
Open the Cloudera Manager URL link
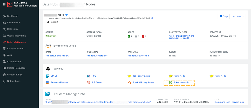pyautogui.click(x=98, y=102)
